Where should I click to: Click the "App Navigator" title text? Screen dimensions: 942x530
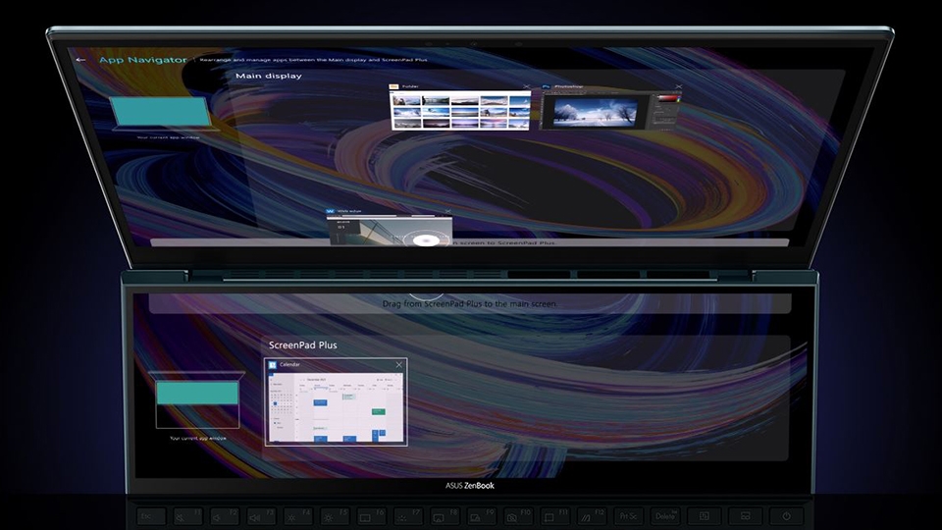[143, 60]
